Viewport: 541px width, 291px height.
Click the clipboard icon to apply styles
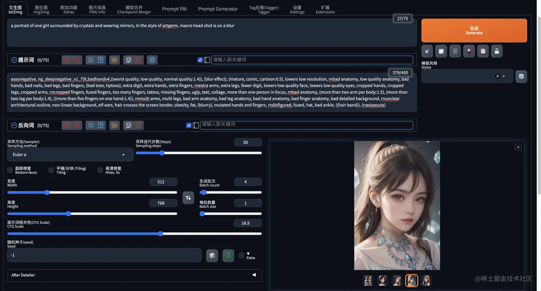(x=483, y=51)
